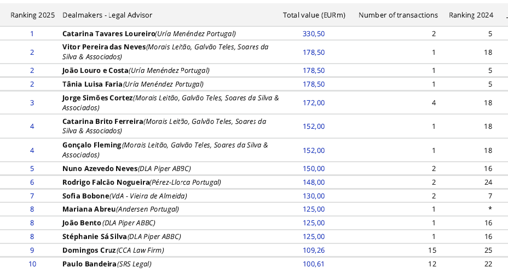
Task: Click João Bento's 125,00 value
Action: coord(314,223)
